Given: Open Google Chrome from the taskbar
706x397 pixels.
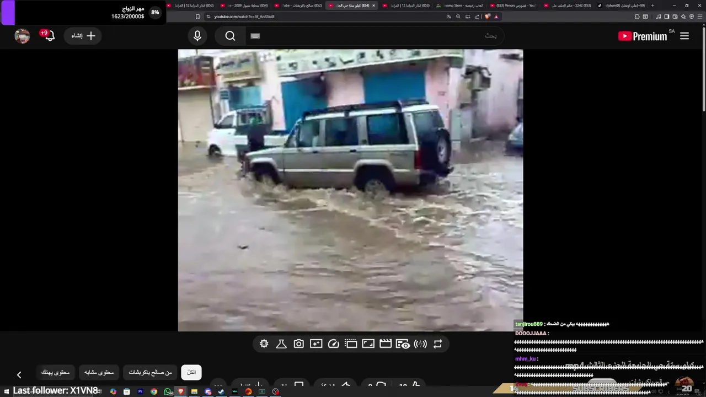Looking at the screenshot, I should pyautogui.click(x=154, y=391).
